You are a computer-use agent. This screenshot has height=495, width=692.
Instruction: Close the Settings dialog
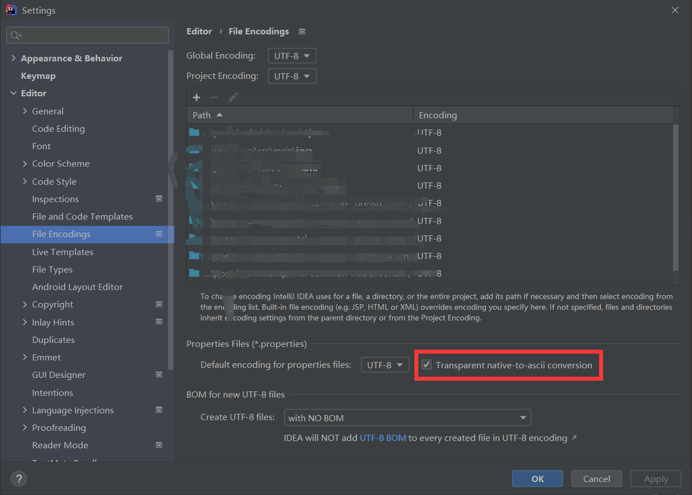coord(675,10)
